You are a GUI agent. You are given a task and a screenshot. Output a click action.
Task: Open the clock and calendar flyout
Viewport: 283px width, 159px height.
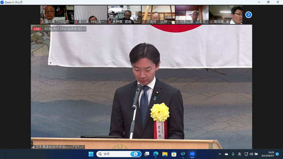click(x=268, y=154)
